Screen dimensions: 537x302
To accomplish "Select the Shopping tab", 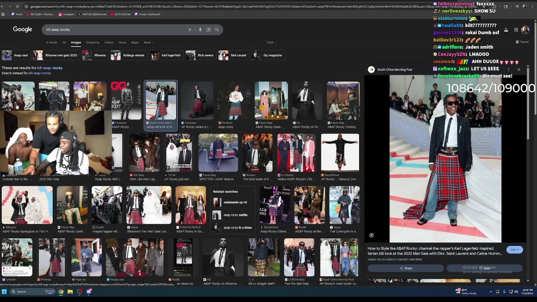I will 92,42.
